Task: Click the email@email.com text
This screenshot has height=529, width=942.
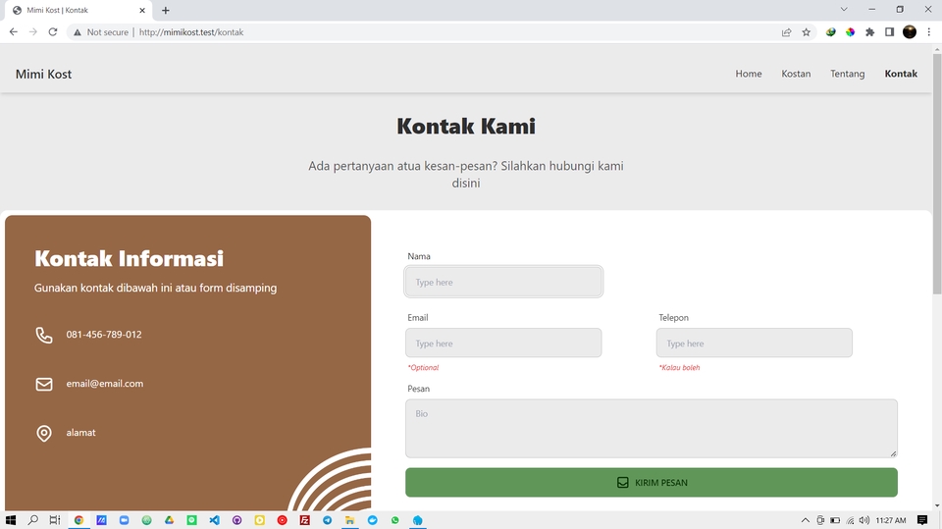Action: click(105, 384)
